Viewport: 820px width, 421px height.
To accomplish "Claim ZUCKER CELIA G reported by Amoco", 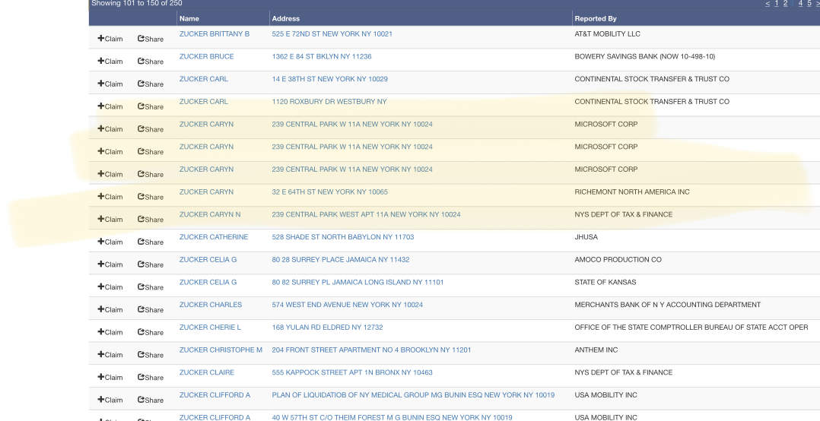I will click(x=110, y=264).
